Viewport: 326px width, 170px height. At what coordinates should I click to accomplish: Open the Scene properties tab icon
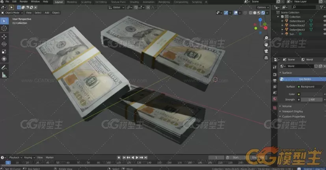(x=275, y=93)
